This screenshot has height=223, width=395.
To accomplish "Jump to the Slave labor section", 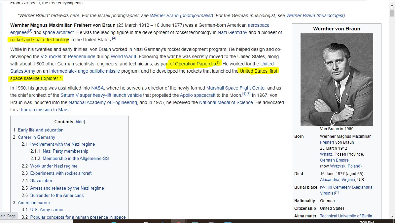I will [x=41, y=181].
